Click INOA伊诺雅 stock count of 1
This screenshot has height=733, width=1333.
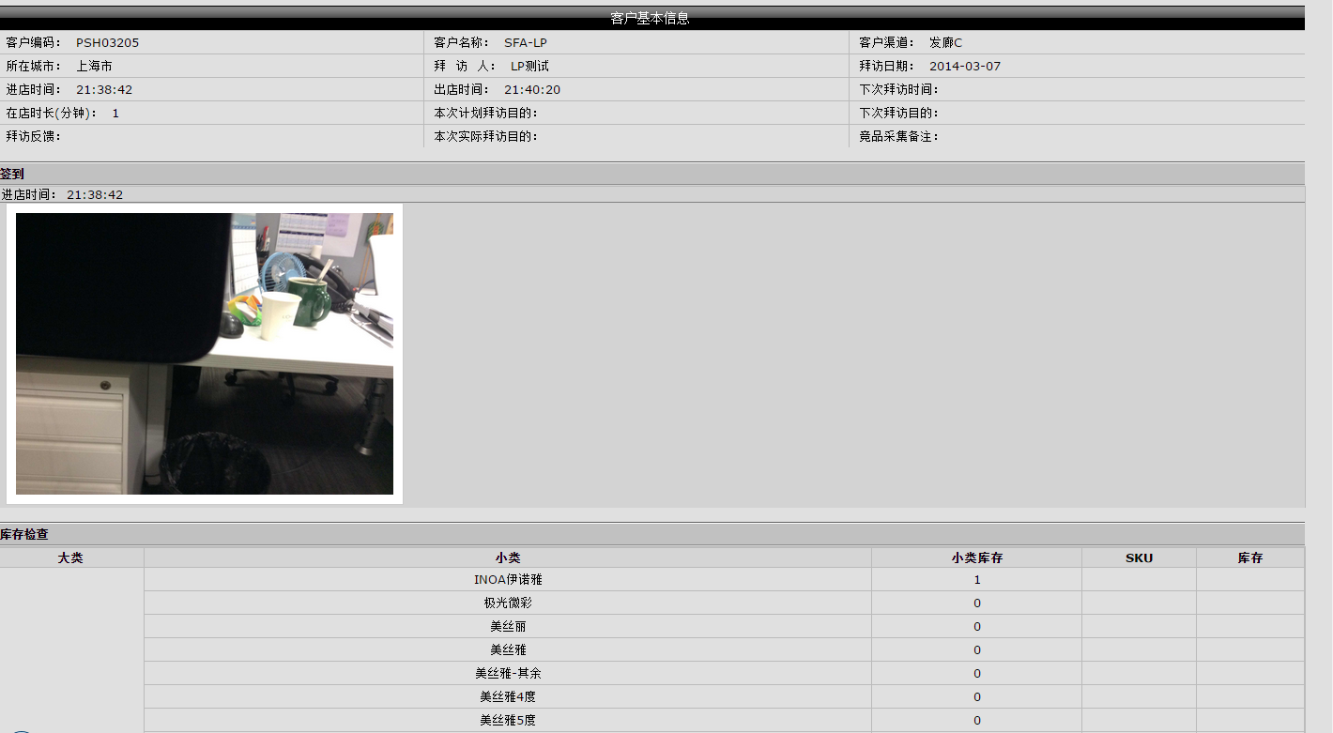tap(976, 580)
